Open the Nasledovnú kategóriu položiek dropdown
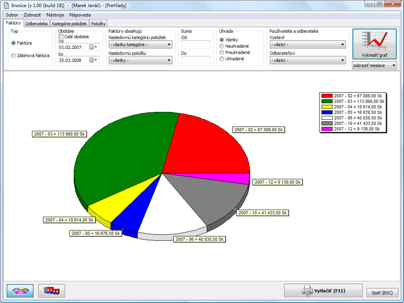Viewport: 404px width, 303px height. [x=140, y=45]
